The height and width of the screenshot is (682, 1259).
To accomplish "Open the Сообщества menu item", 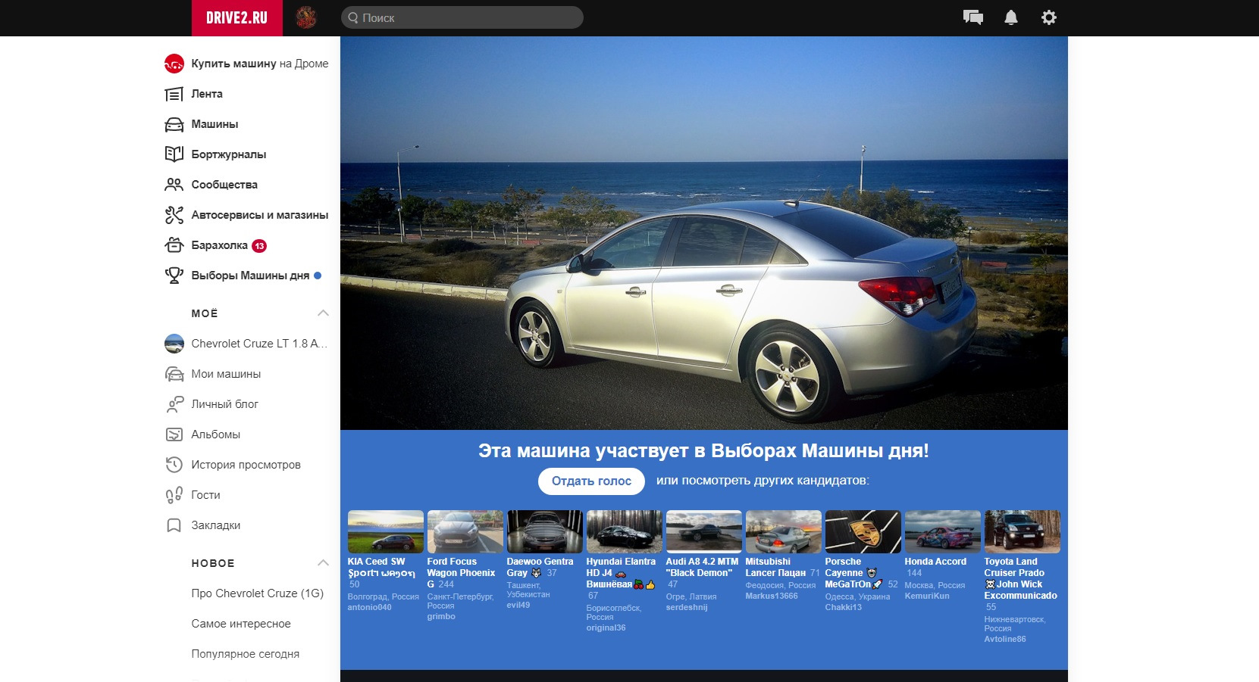I will 224,185.
